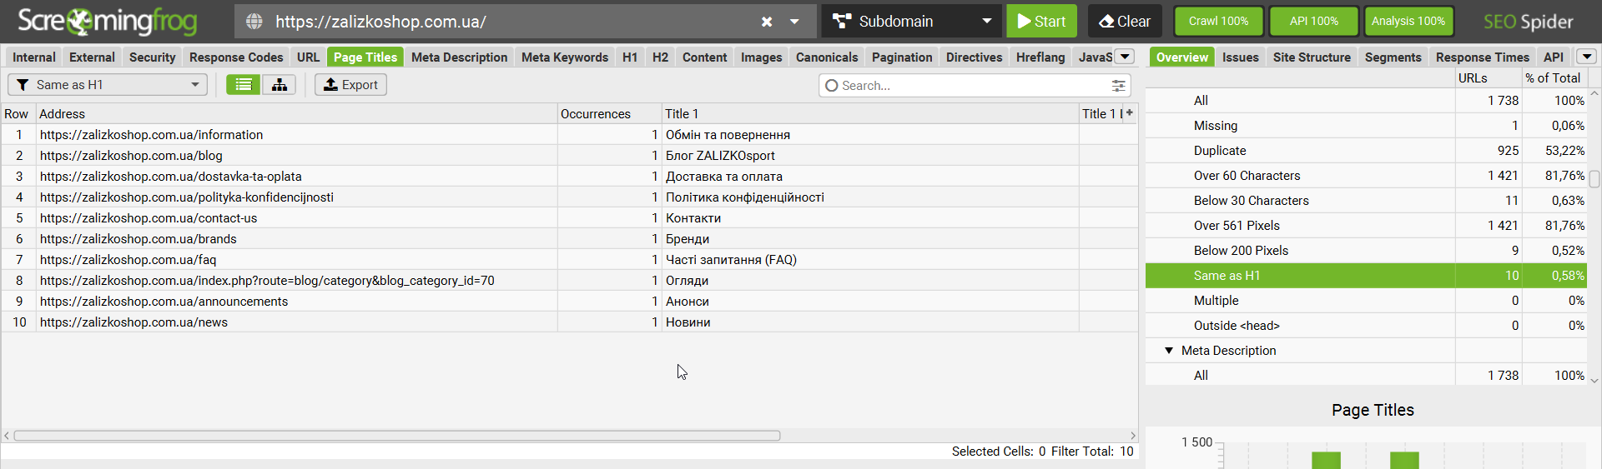Viewport: 1602px width, 469px height.
Task: Switch to Security tab
Action: click(152, 57)
